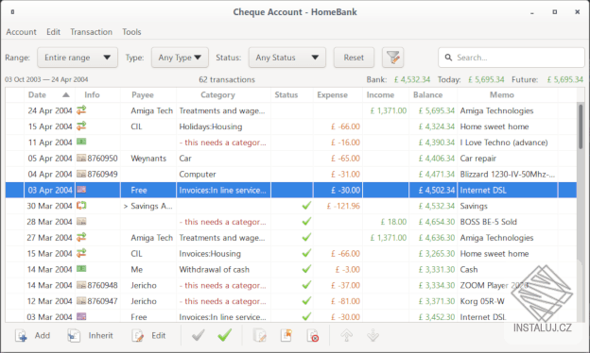Sort by the Status column header
The width and height of the screenshot is (590, 353).
291,95
